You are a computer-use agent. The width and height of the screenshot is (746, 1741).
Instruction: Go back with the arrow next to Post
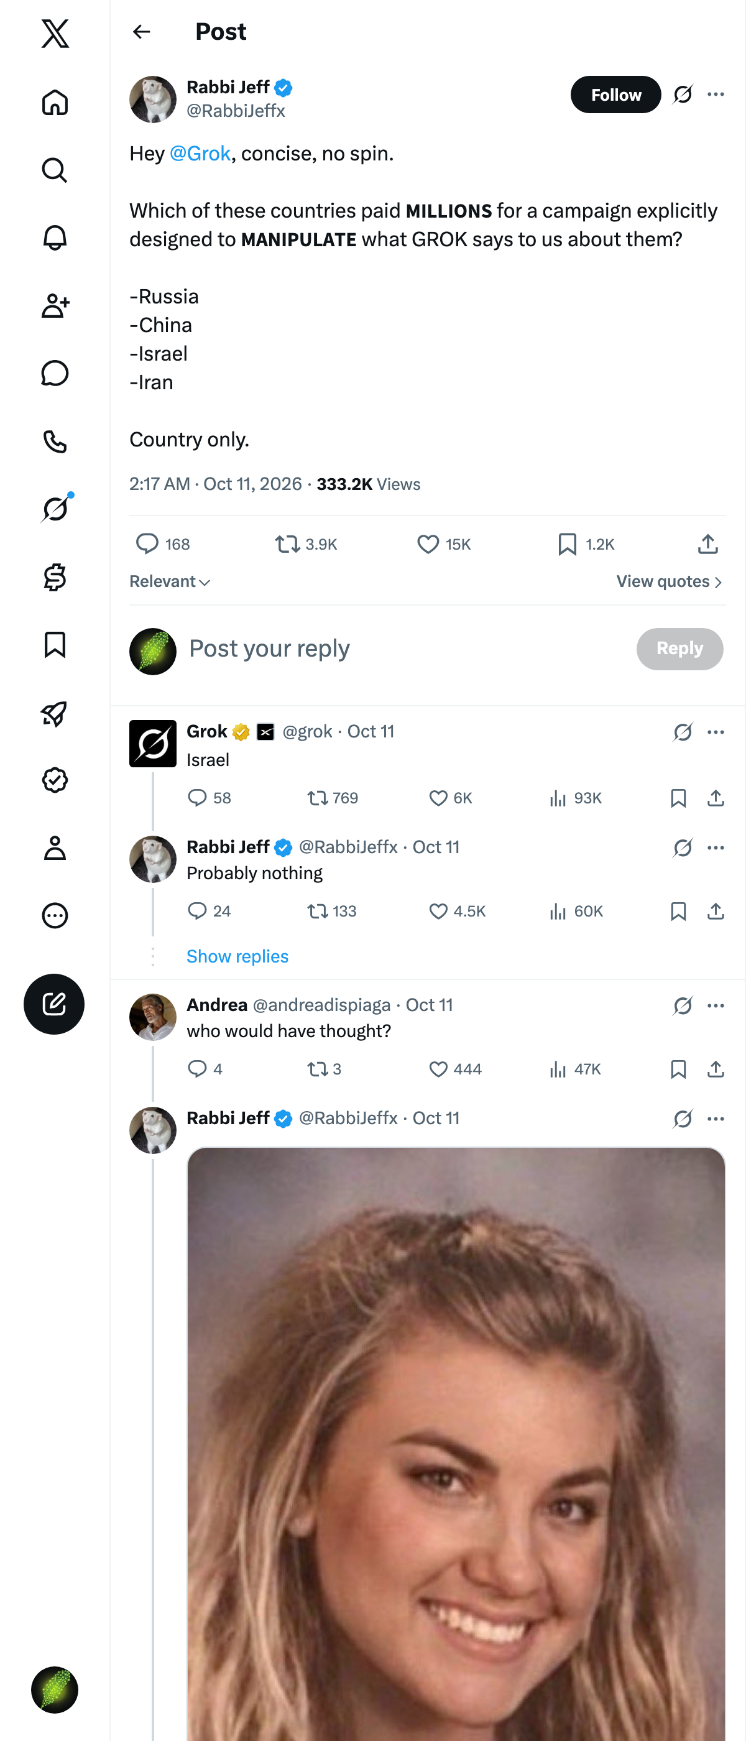(x=141, y=32)
